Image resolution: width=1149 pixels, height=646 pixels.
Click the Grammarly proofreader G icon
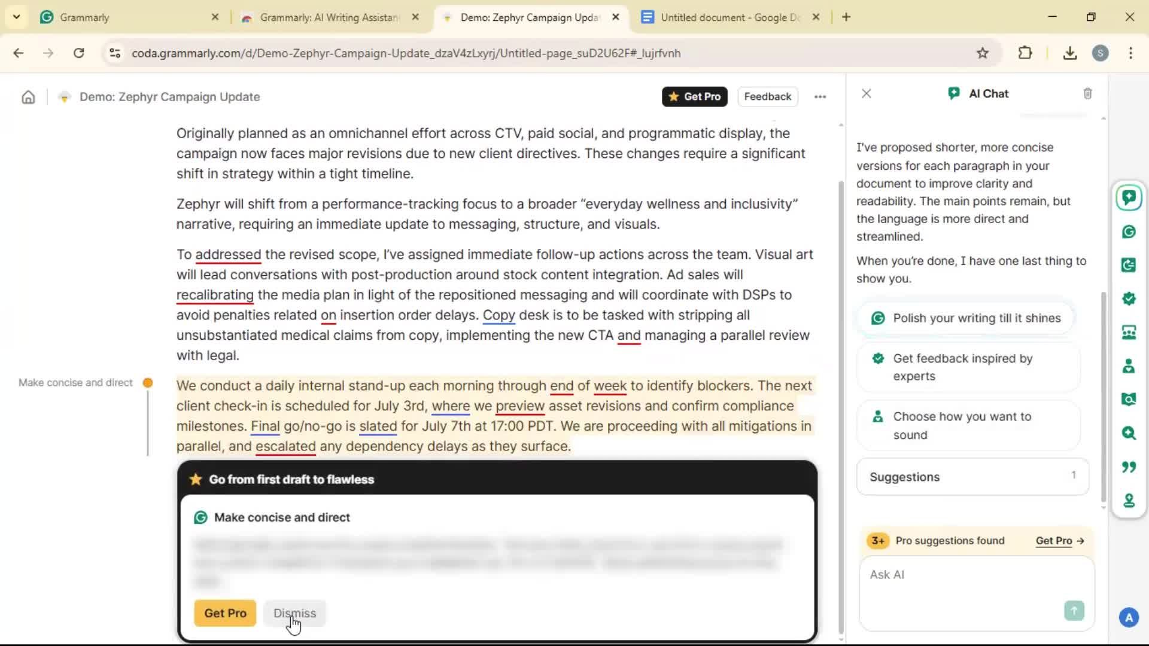(x=1129, y=231)
